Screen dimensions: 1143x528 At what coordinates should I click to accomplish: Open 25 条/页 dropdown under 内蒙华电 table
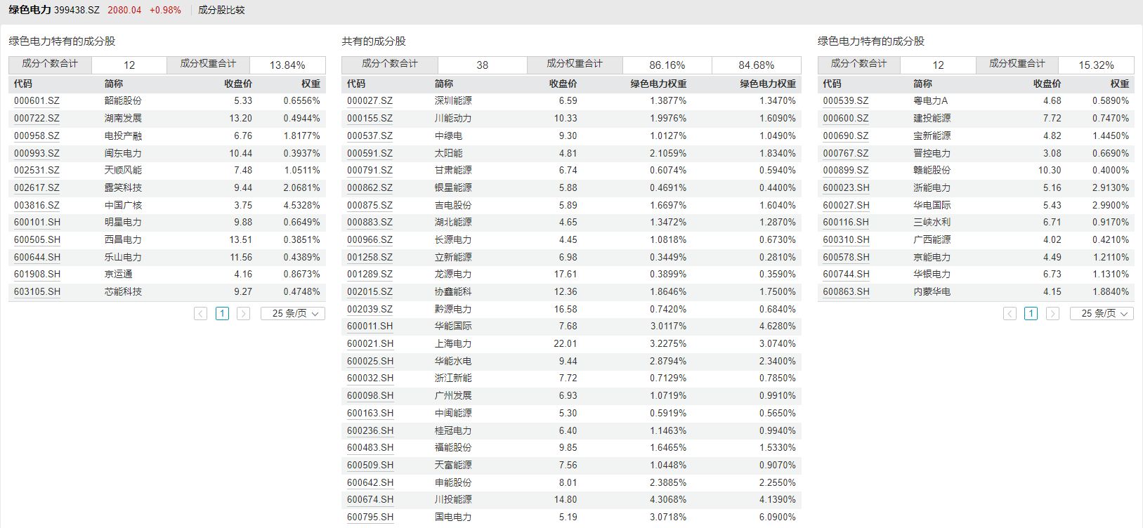click(1102, 314)
